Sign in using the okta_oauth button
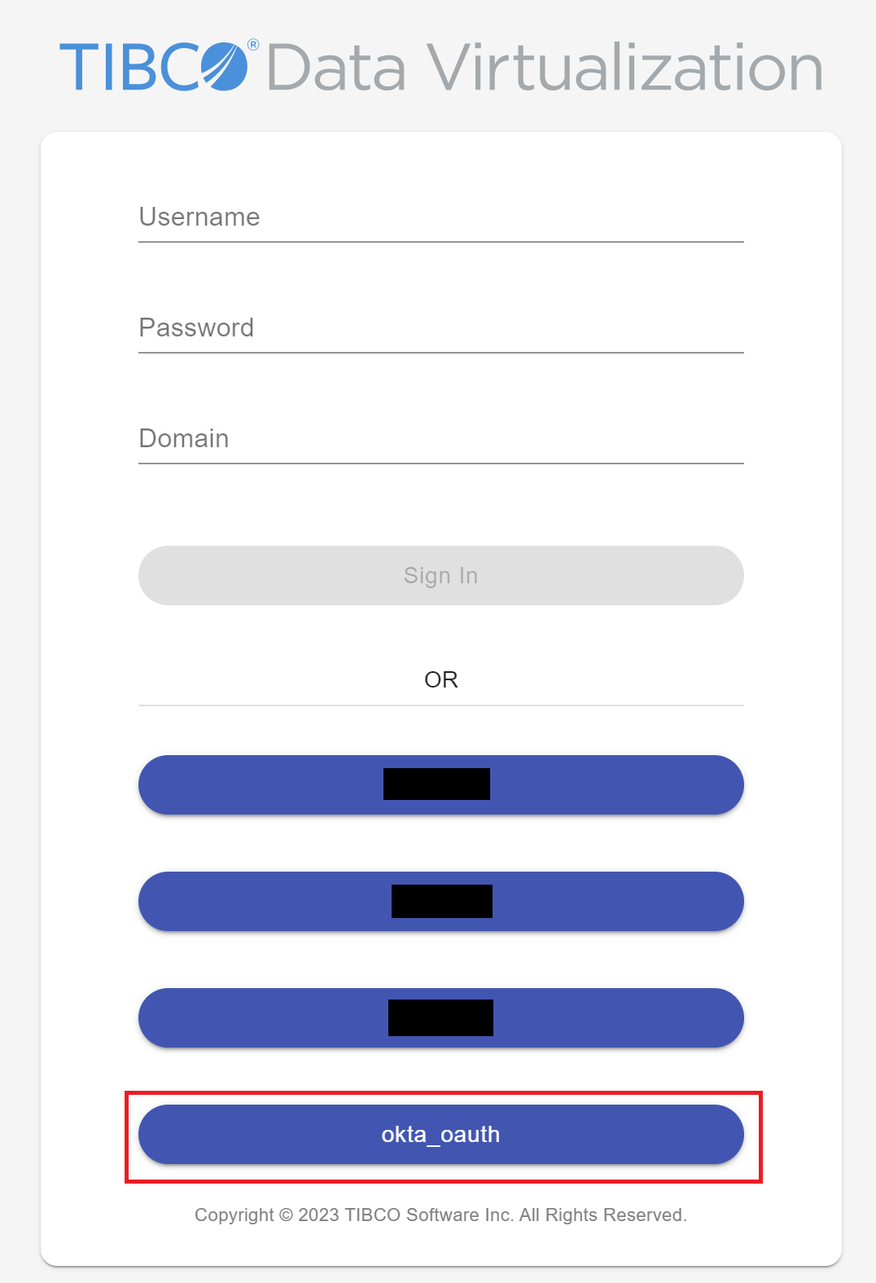This screenshot has width=876, height=1283. (x=441, y=1134)
